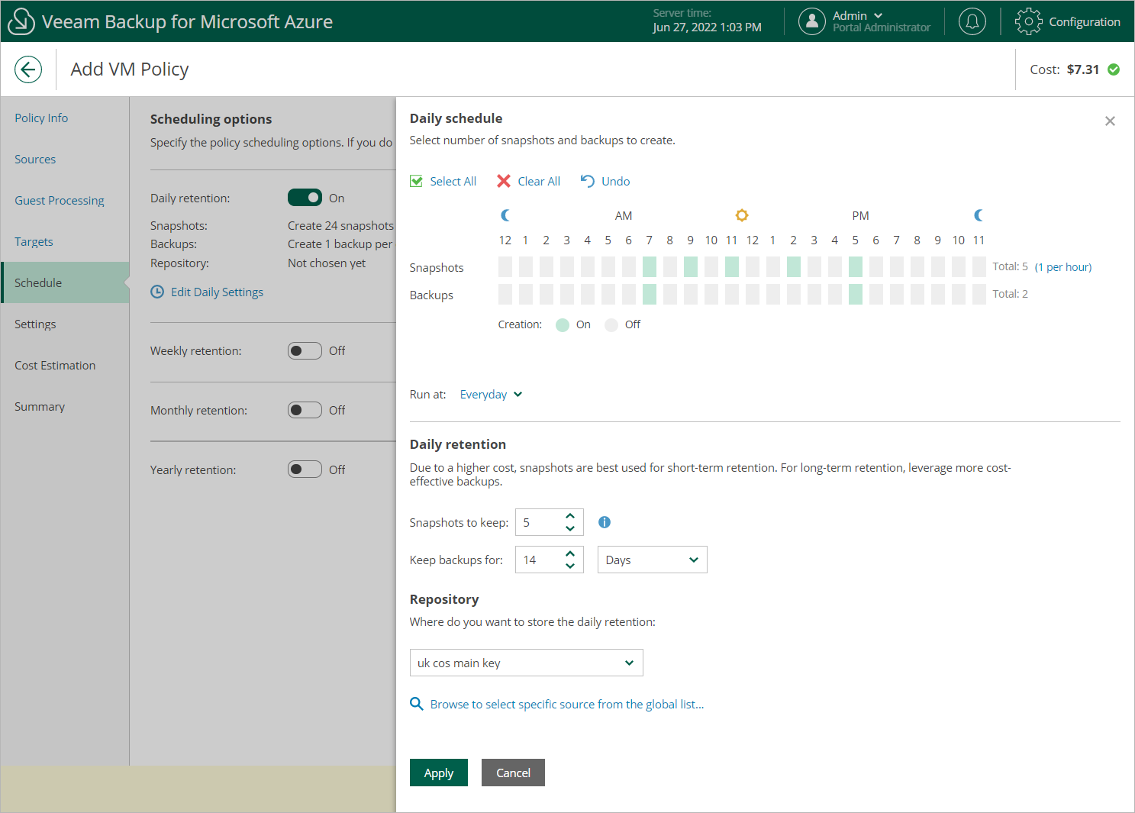Enable the Yearly retention switch
Screen dimensions: 1135x813
[305, 469]
